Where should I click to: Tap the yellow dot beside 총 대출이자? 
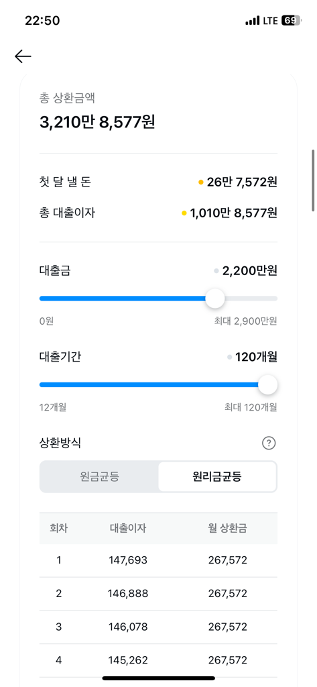point(184,213)
